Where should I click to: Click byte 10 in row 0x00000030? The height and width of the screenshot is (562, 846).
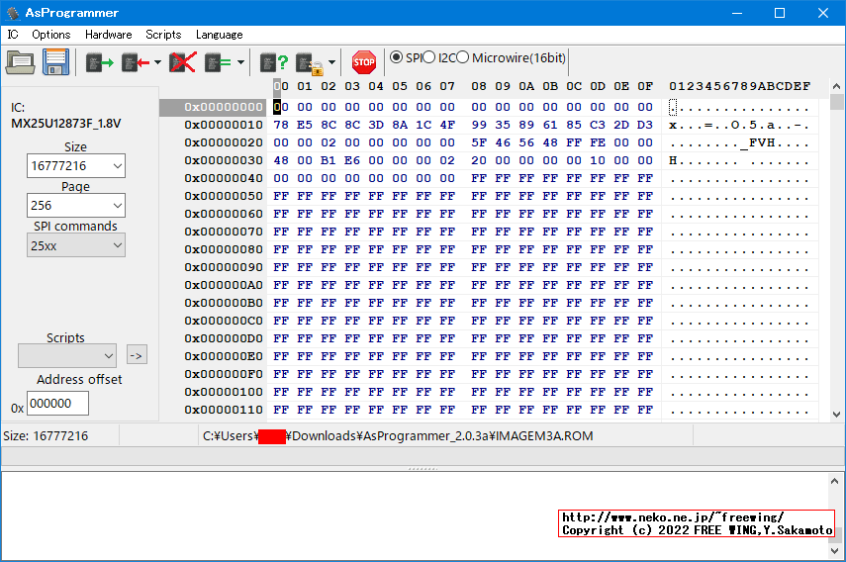[598, 160]
